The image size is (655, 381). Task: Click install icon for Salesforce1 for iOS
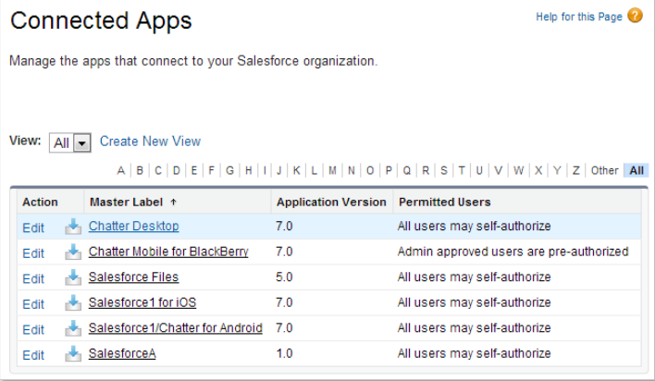73,303
